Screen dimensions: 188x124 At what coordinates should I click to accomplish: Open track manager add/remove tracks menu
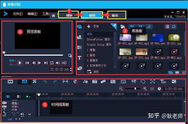pyautogui.click(x=19, y=96)
